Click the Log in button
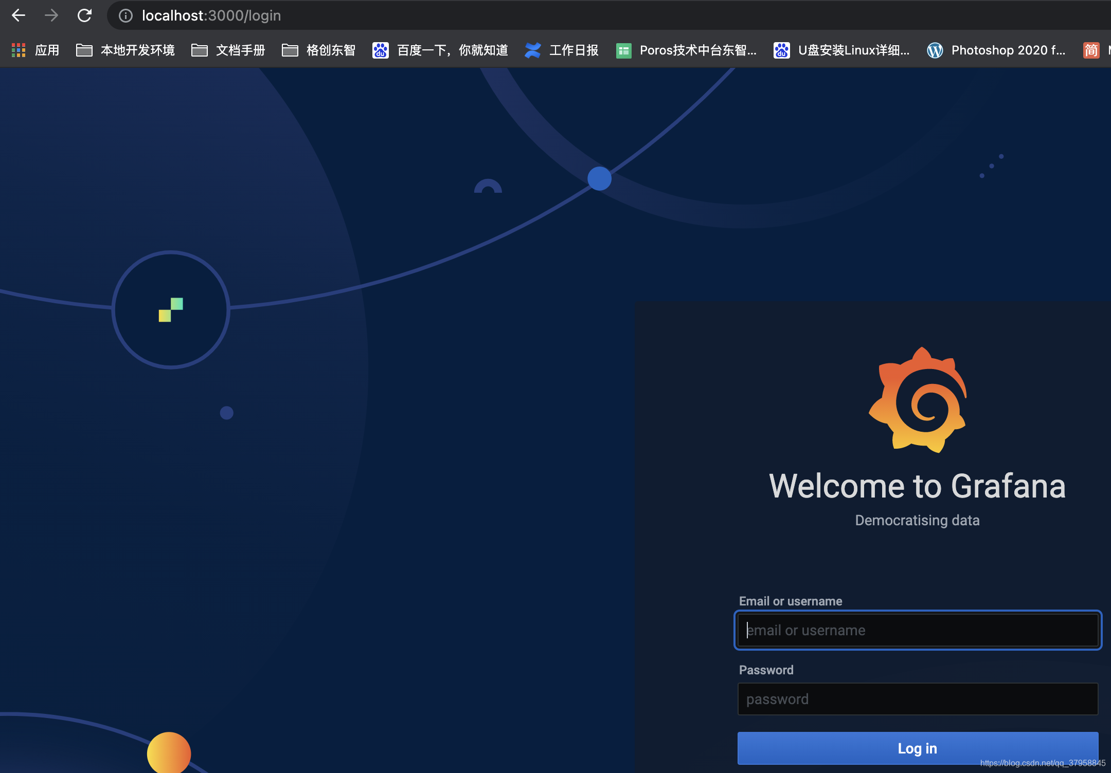Screen dimensions: 1111x773 [x=918, y=748]
